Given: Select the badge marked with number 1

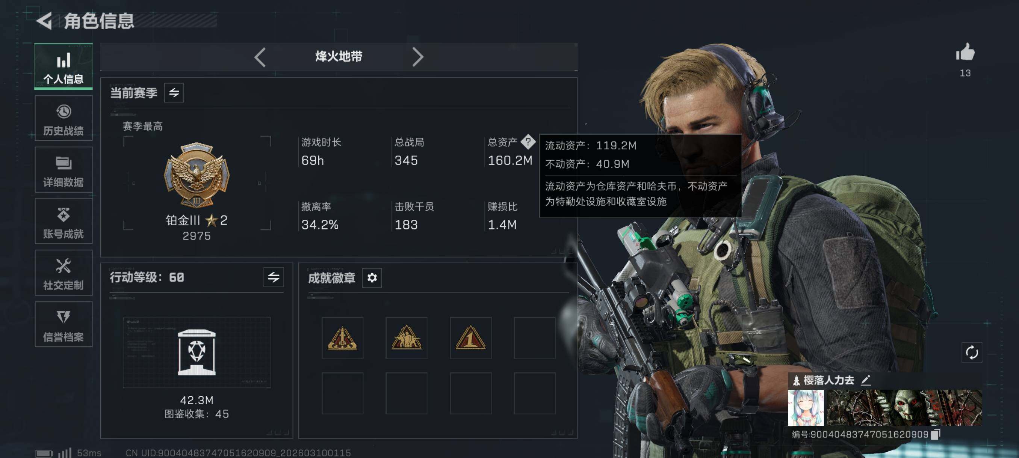Looking at the screenshot, I should click(470, 338).
